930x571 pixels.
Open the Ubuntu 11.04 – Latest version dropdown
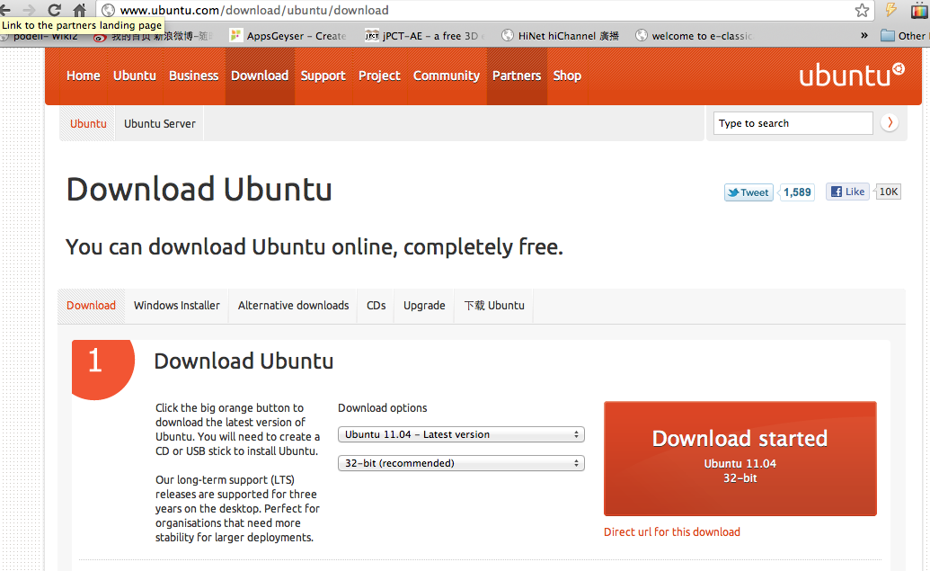pyautogui.click(x=461, y=434)
